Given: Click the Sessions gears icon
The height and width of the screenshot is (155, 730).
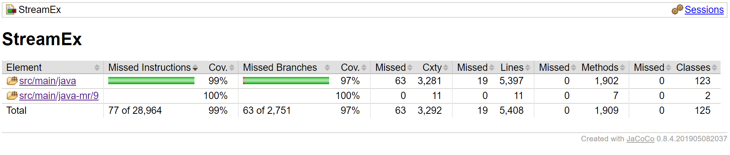Looking at the screenshot, I should [677, 10].
